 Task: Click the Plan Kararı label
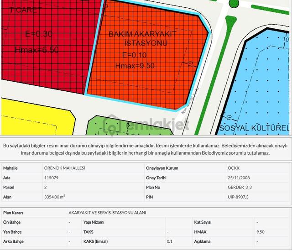13,213
